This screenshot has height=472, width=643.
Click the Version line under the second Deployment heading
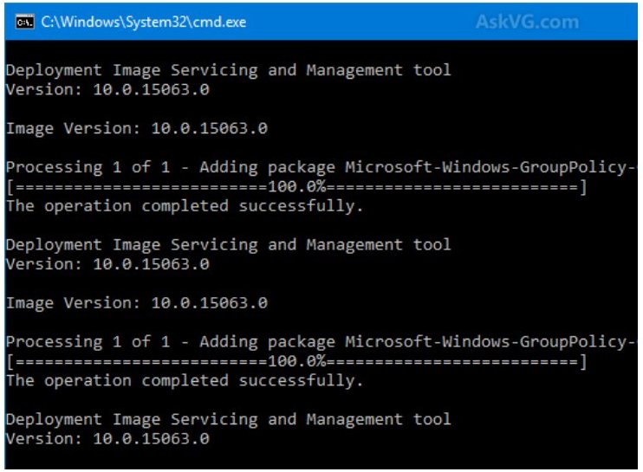click(107, 264)
